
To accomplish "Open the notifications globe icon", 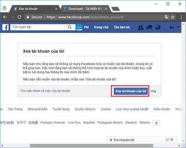I will pos(158,27).
